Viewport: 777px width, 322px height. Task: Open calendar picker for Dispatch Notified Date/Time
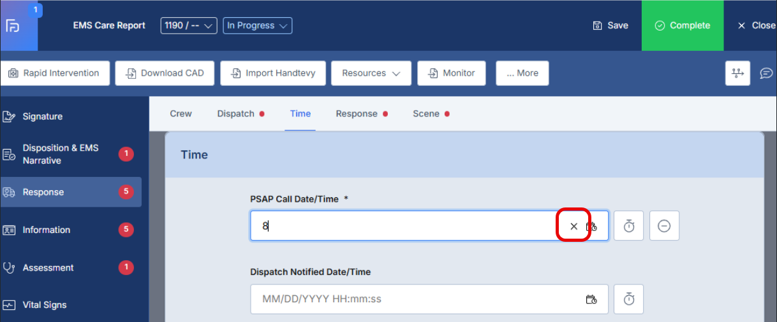[591, 299]
